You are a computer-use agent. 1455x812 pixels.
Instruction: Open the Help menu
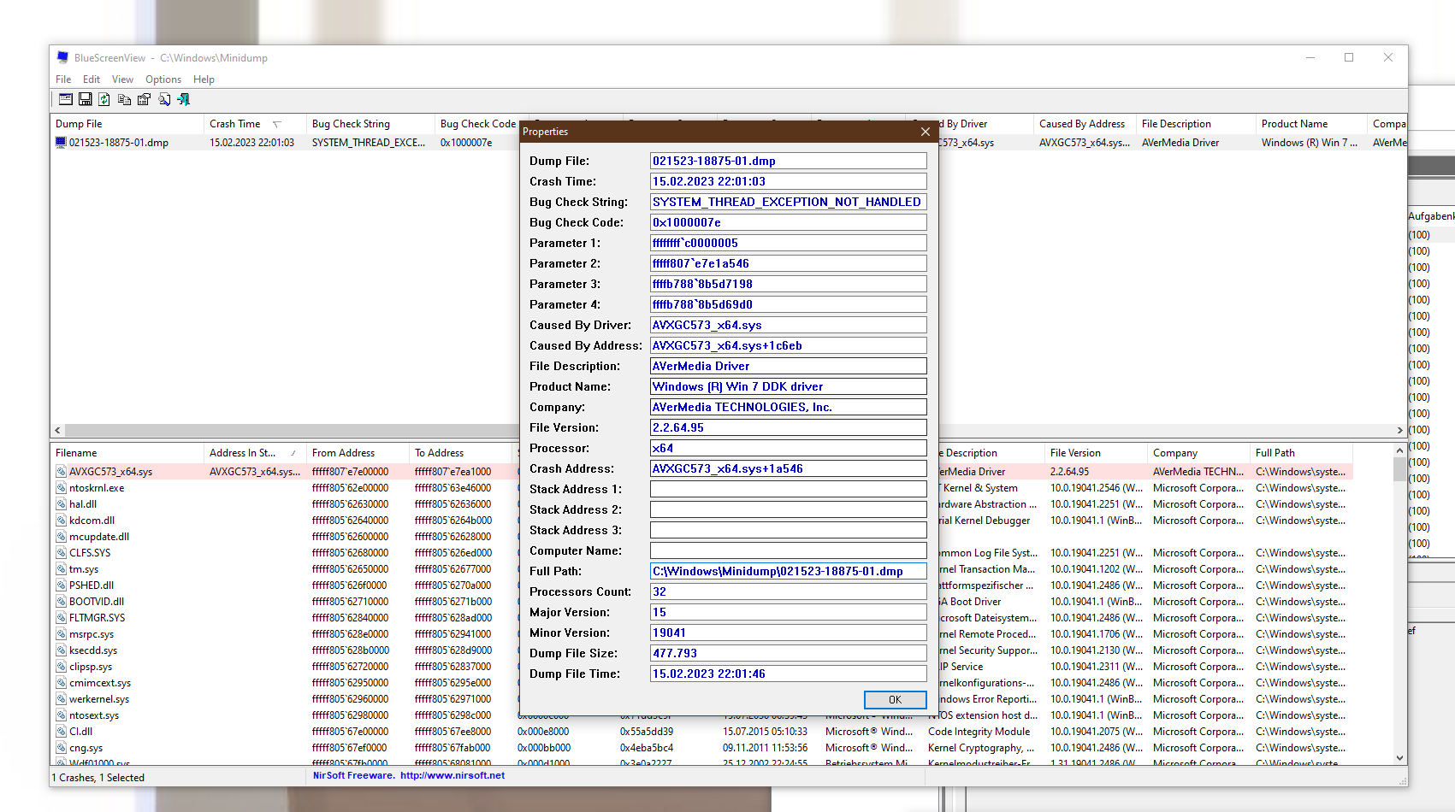(x=204, y=79)
